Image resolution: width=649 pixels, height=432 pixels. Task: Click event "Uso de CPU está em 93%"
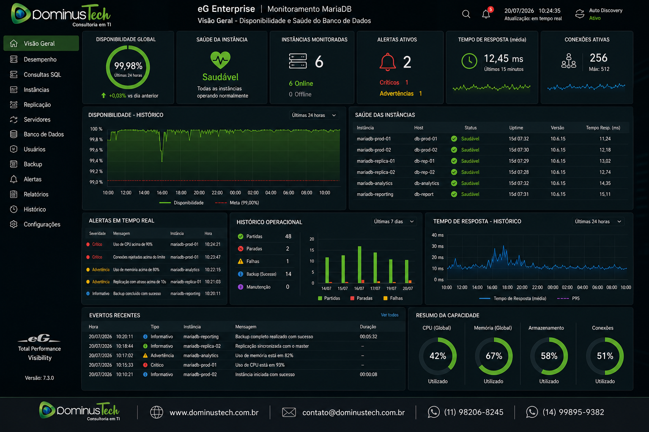click(260, 365)
